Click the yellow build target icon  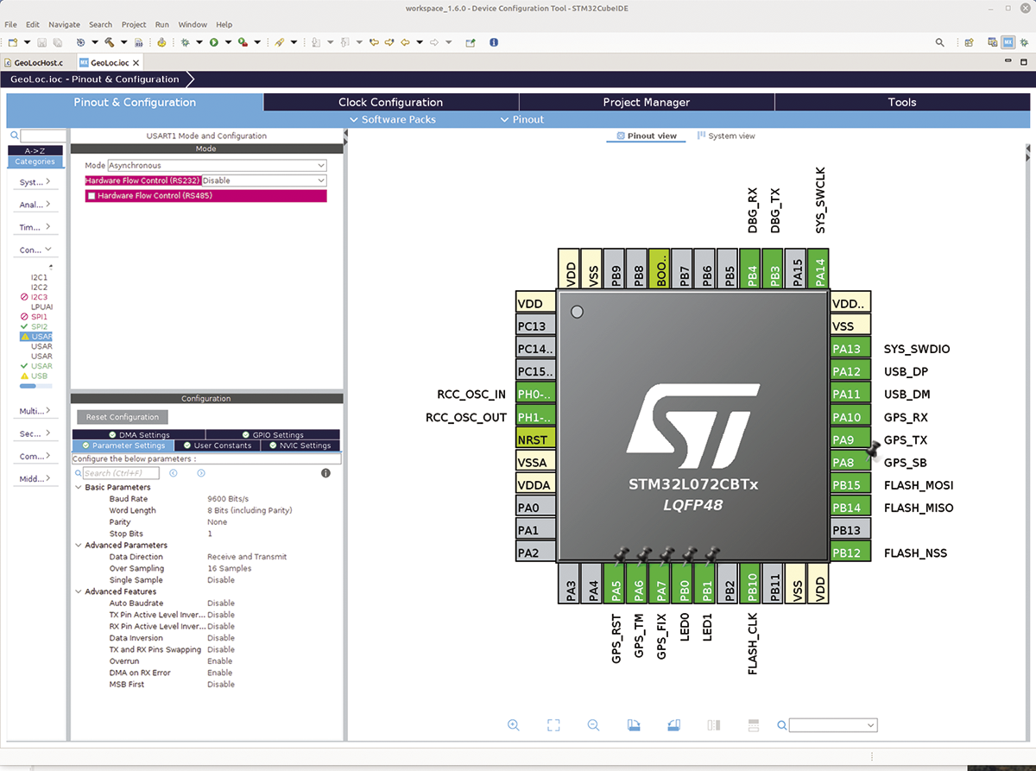coord(161,41)
